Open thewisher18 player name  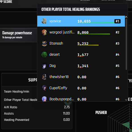point(59,77)
